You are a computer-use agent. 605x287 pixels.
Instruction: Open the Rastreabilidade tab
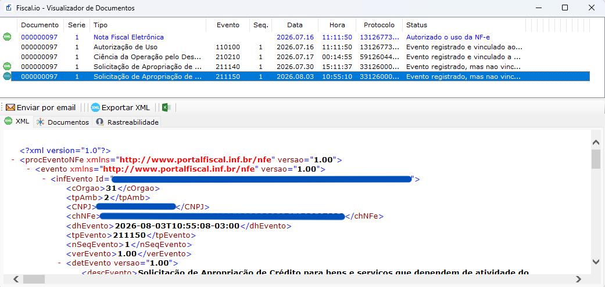pos(127,122)
